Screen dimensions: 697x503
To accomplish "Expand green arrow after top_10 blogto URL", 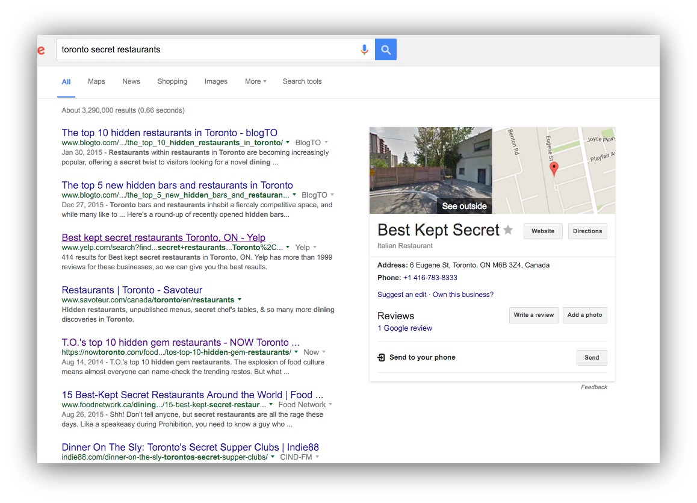I will point(288,142).
